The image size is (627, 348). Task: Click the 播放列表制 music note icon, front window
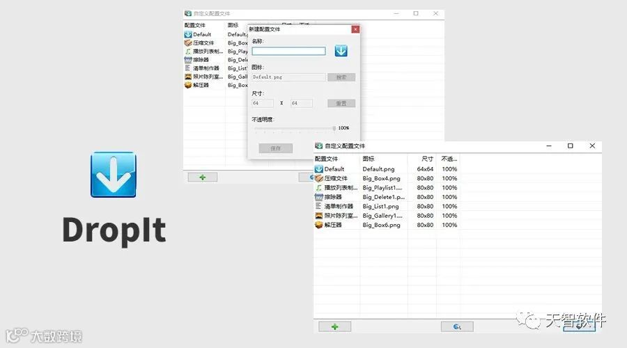tap(318, 187)
